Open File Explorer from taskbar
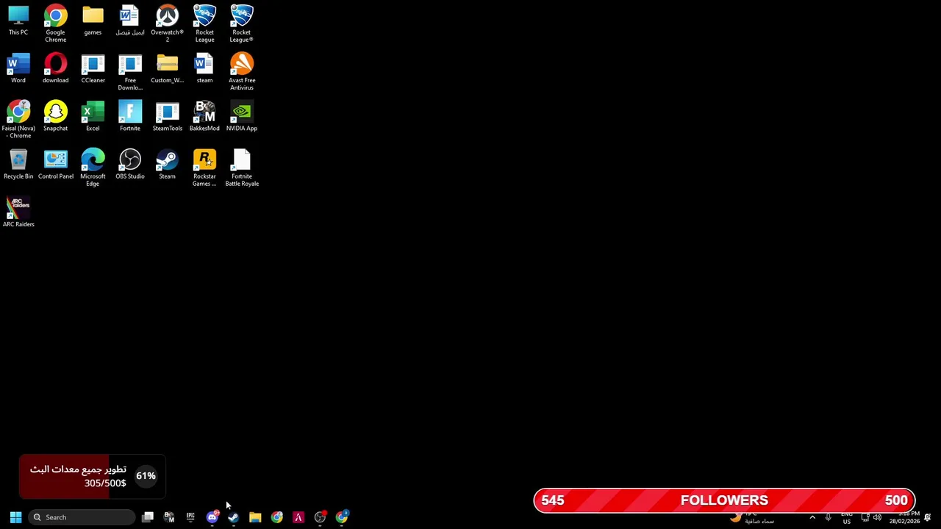The height and width of the screenshot is (529, 941). point(255,517)
